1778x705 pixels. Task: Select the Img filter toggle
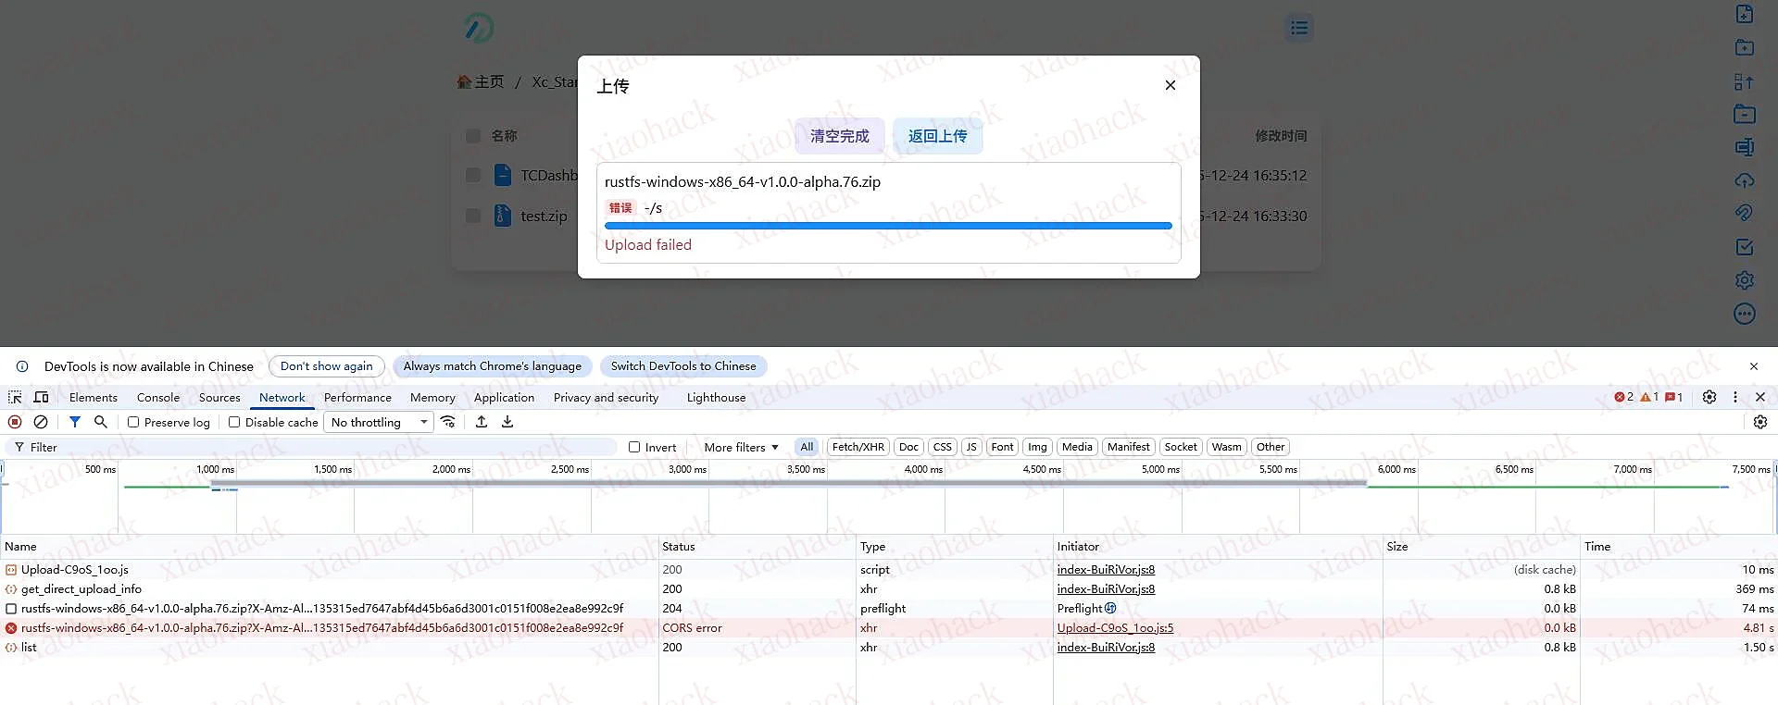pos(1037,447)
